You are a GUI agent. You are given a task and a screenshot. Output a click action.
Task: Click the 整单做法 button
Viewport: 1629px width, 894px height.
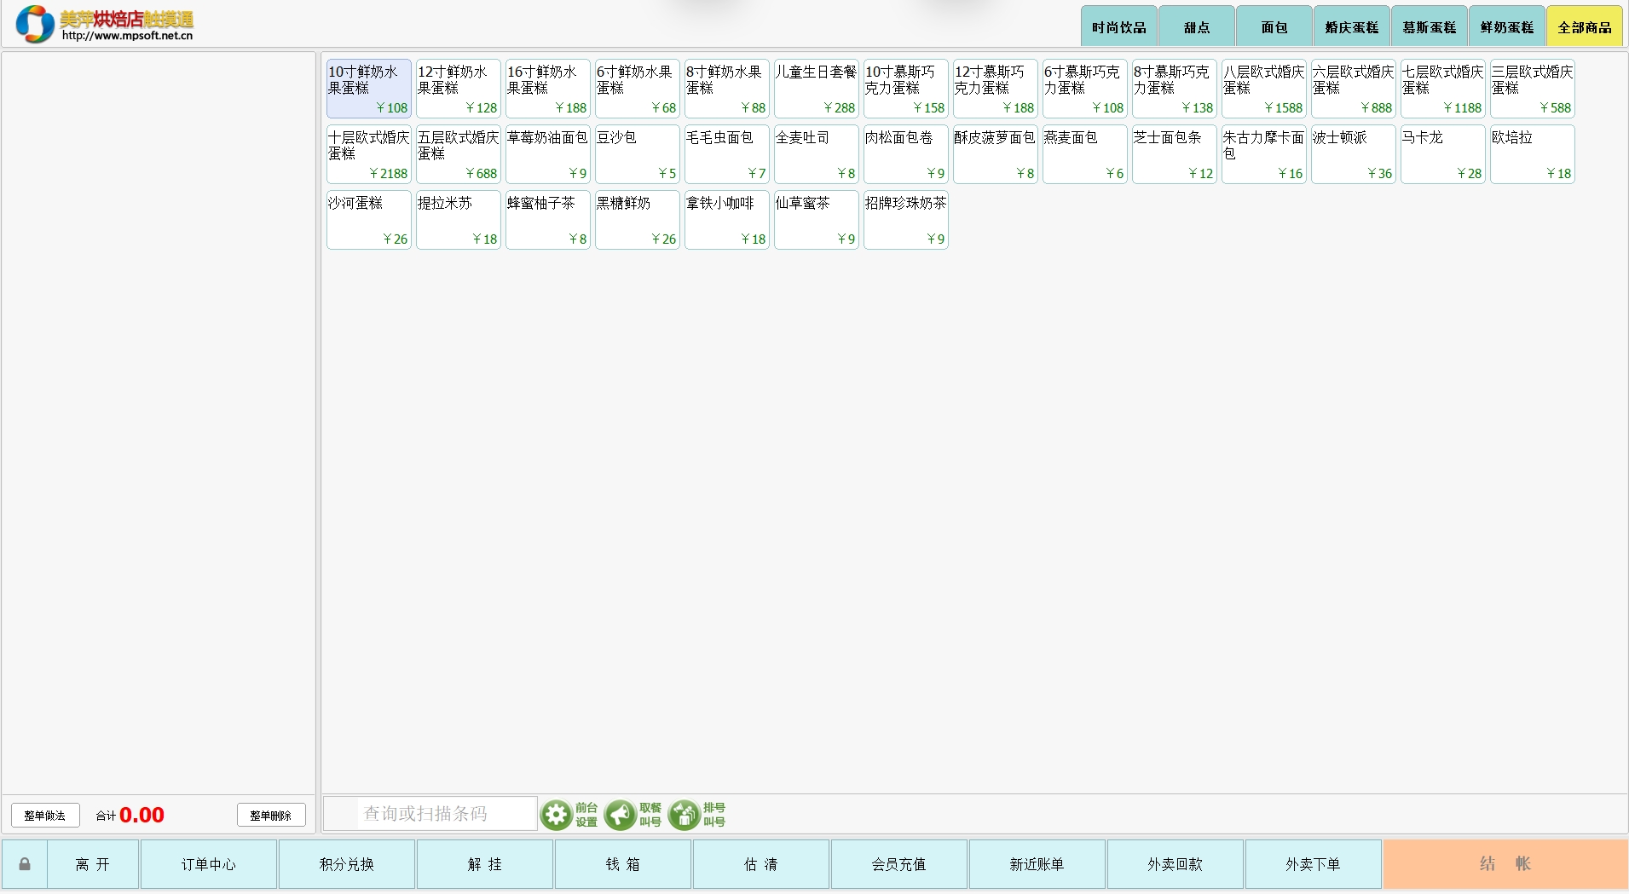tap(45, 816)
